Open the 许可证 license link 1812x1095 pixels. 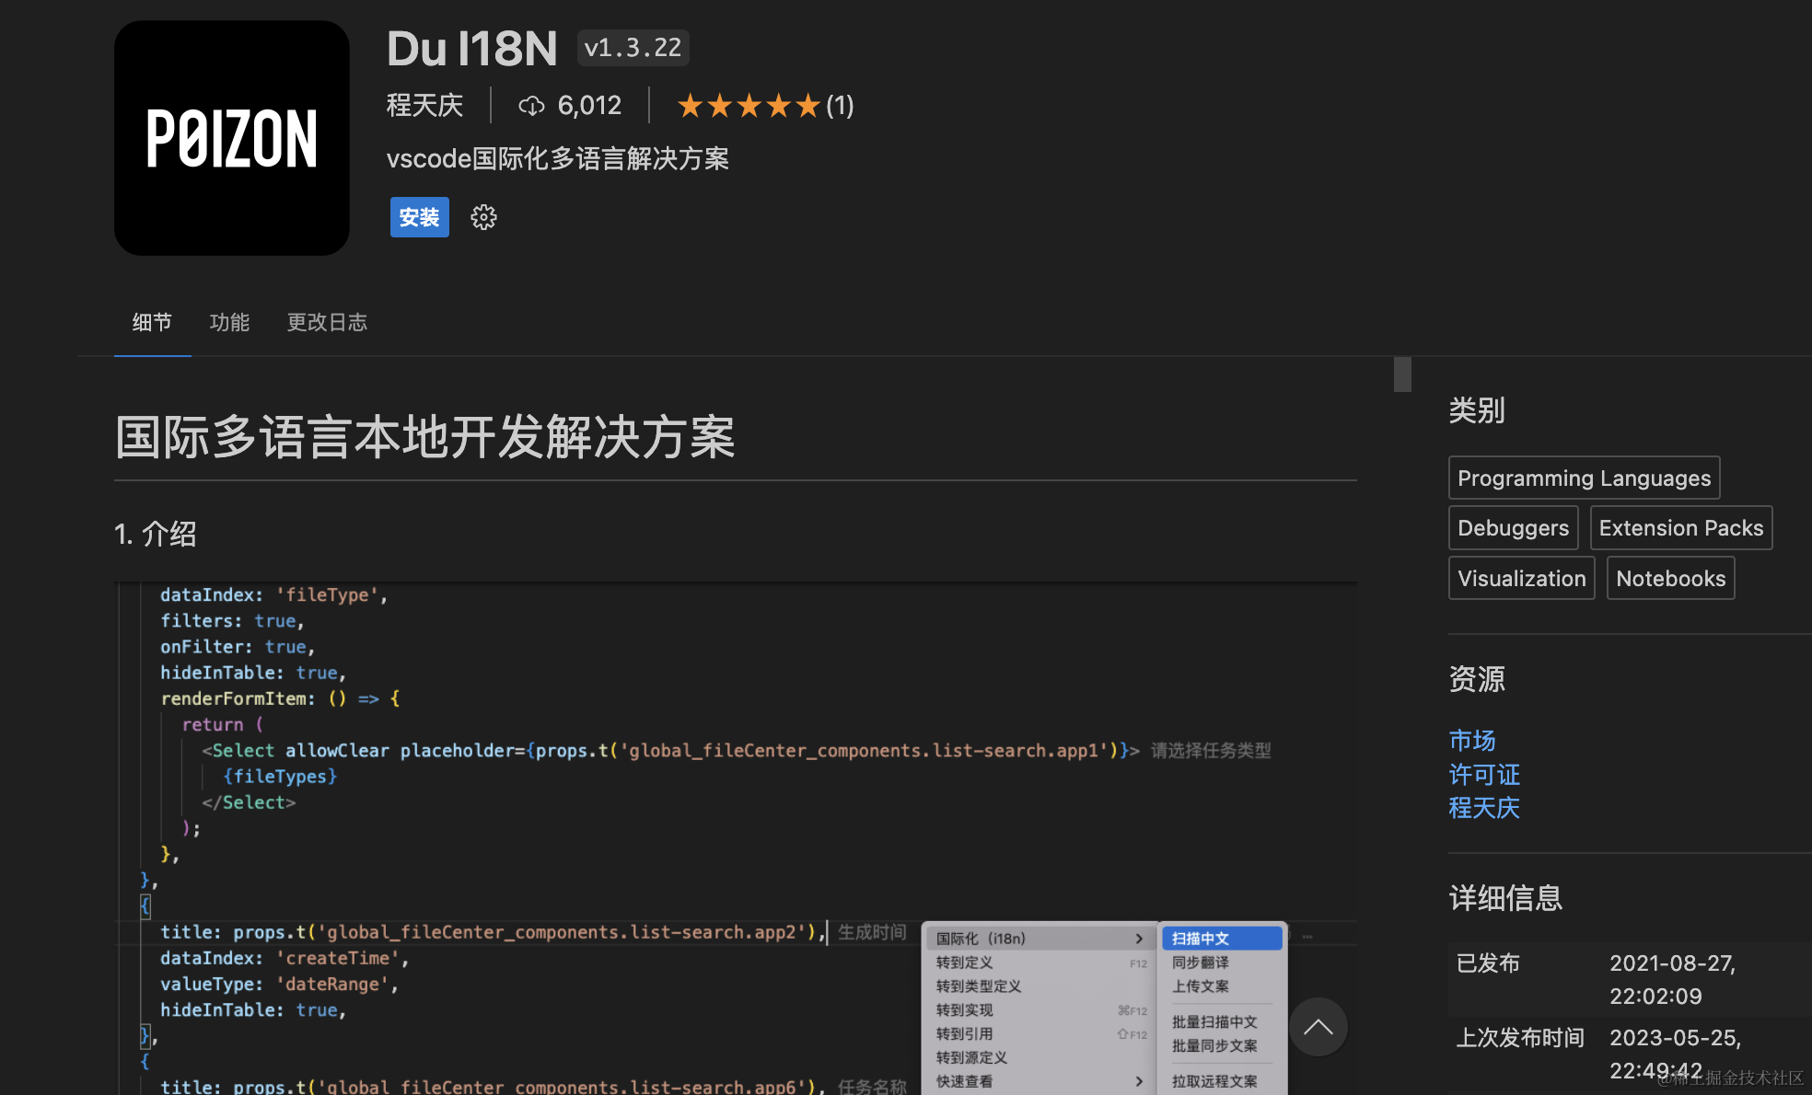(1483, 774)
